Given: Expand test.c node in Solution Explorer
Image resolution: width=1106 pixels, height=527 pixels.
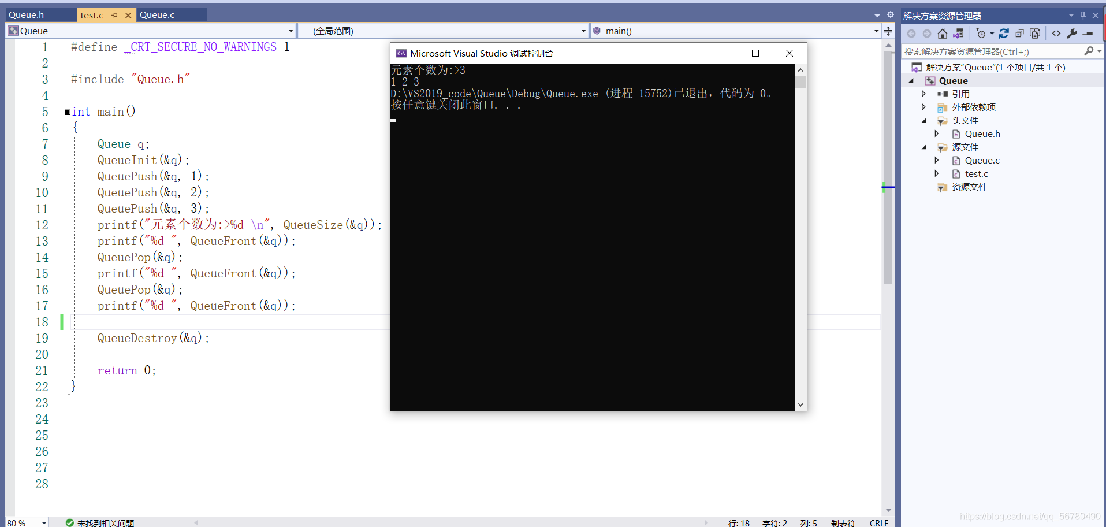Looking at the screenshot, I should click(937, 173).
